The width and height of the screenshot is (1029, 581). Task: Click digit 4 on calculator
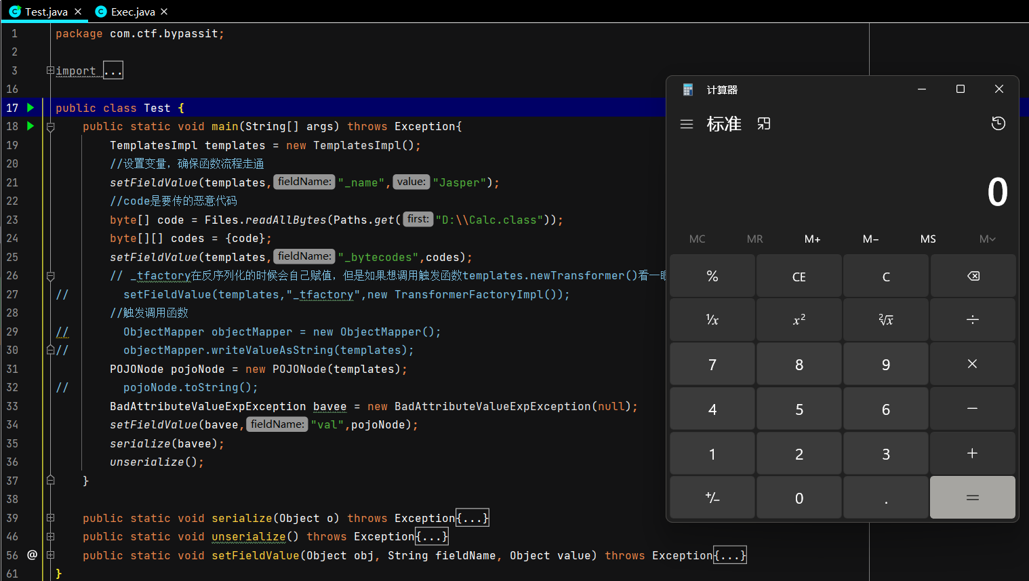coord(712,409)
